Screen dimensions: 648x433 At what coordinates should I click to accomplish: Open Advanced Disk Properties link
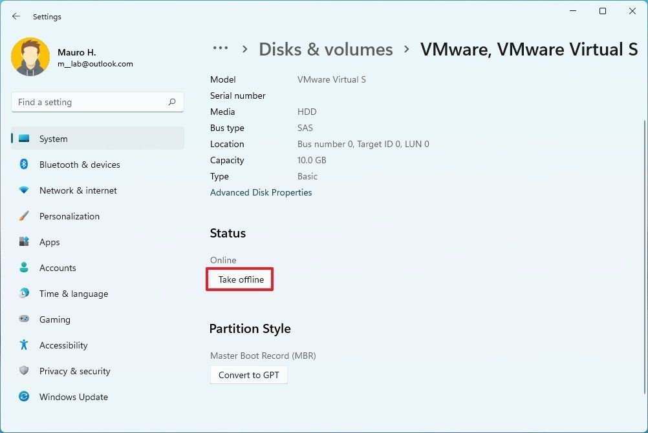261,192
